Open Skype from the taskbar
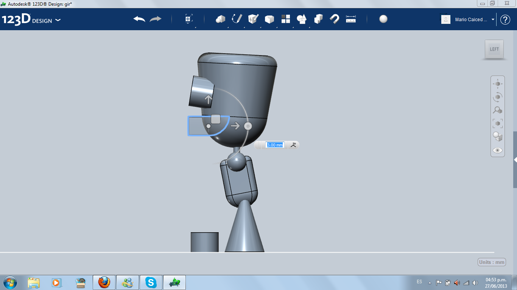517x290 pixels. pos(151,282)
